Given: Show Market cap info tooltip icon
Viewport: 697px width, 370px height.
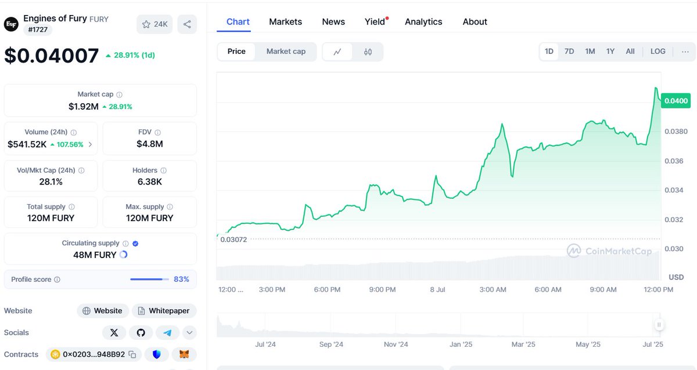Looking at the screenshot, I should click(x=119, y=95).
